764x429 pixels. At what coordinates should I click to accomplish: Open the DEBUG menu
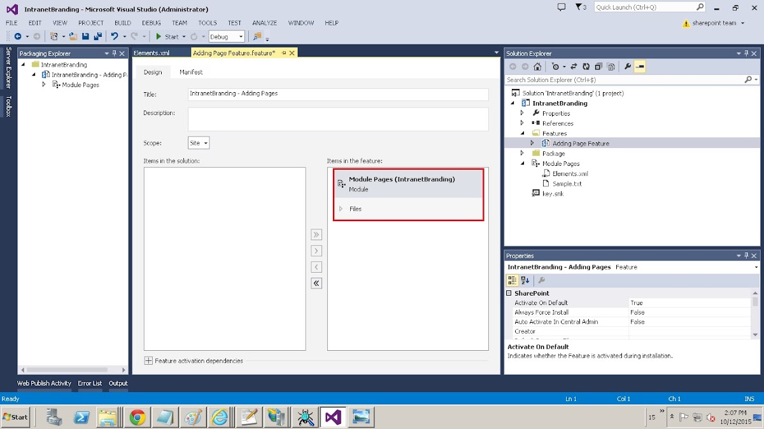[152, 23]
